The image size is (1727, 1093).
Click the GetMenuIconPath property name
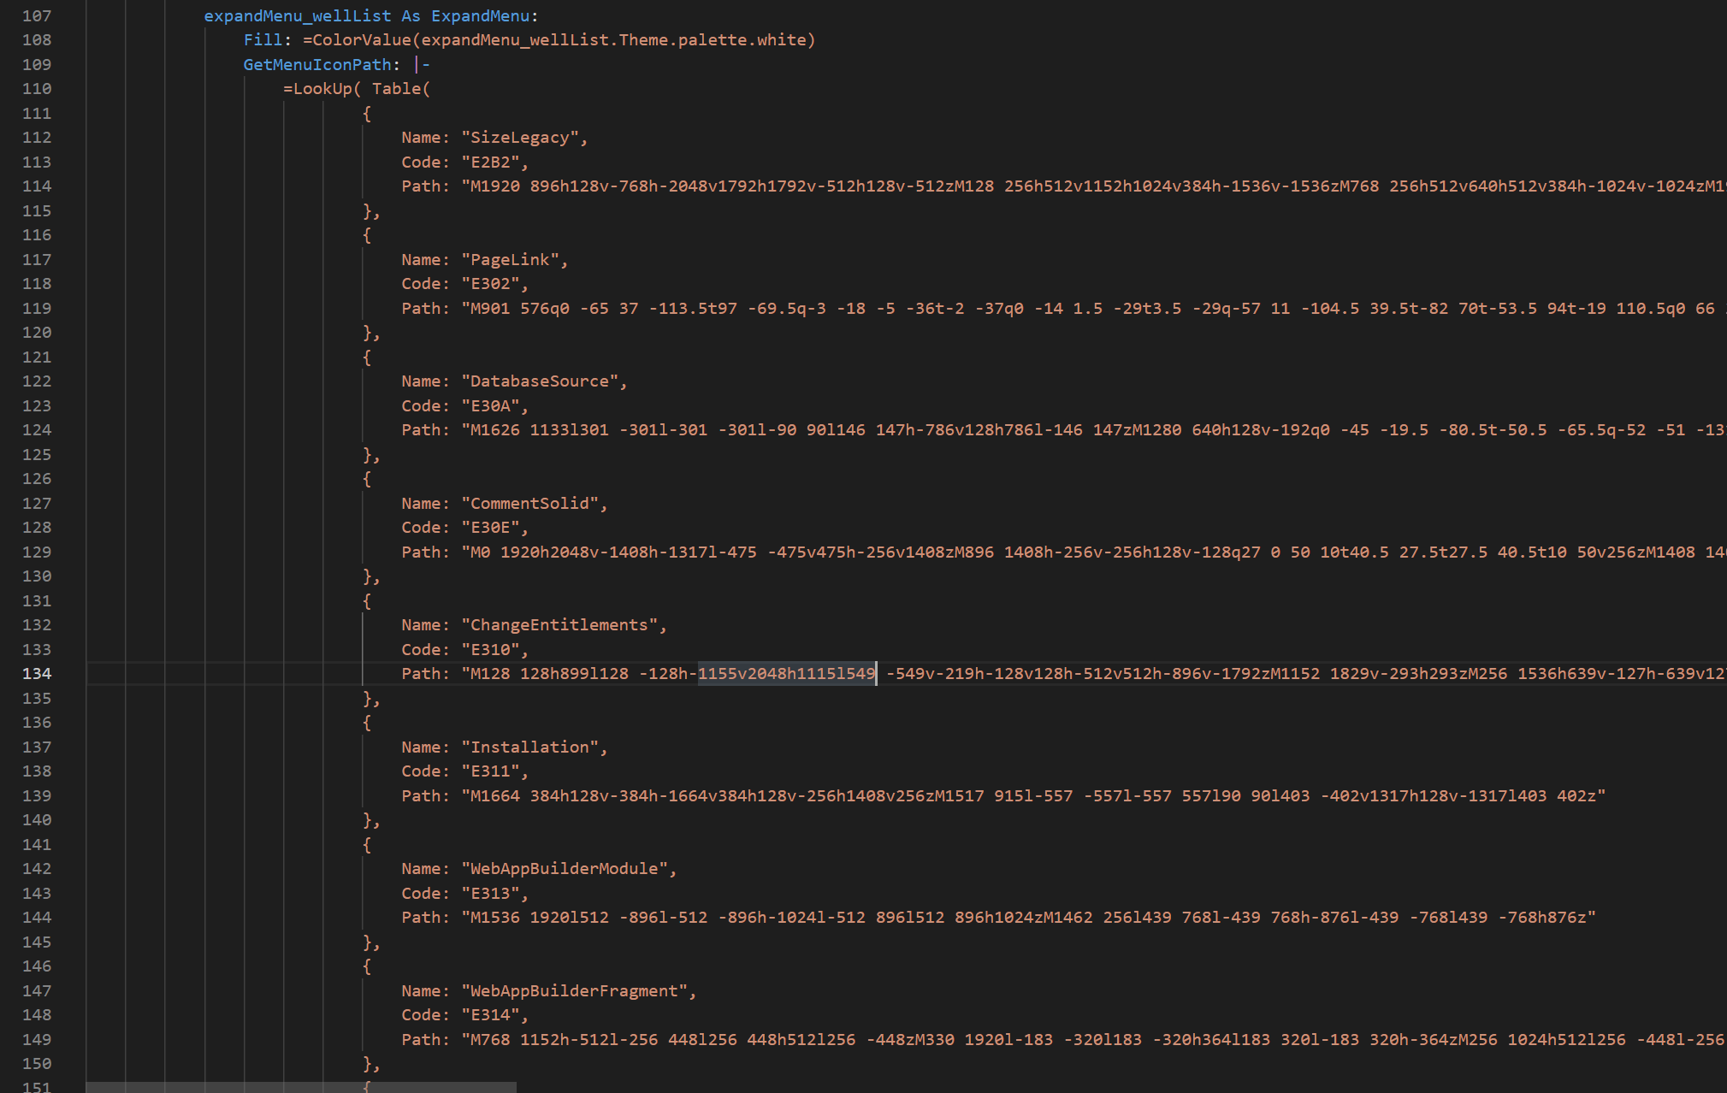point(318,64)
